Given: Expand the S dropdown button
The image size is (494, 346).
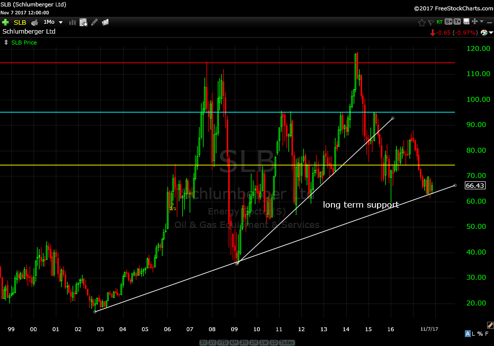Looking at the screenshot, I should click(448, 22).
